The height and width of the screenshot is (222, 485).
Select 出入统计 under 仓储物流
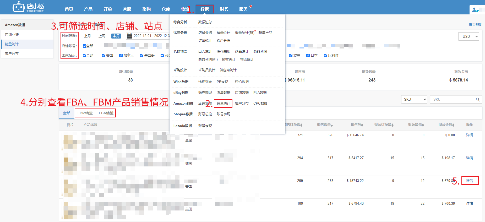click(x=205, y=51)
